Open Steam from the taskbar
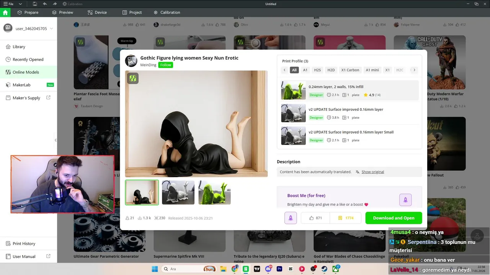 (x=325, y=269)
